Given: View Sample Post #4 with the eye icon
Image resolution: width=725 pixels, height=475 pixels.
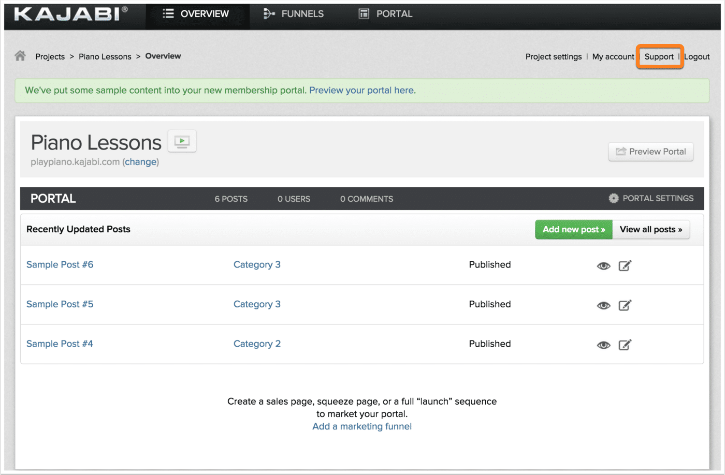Looking at the screenshot, I should [x=603, y=345].
